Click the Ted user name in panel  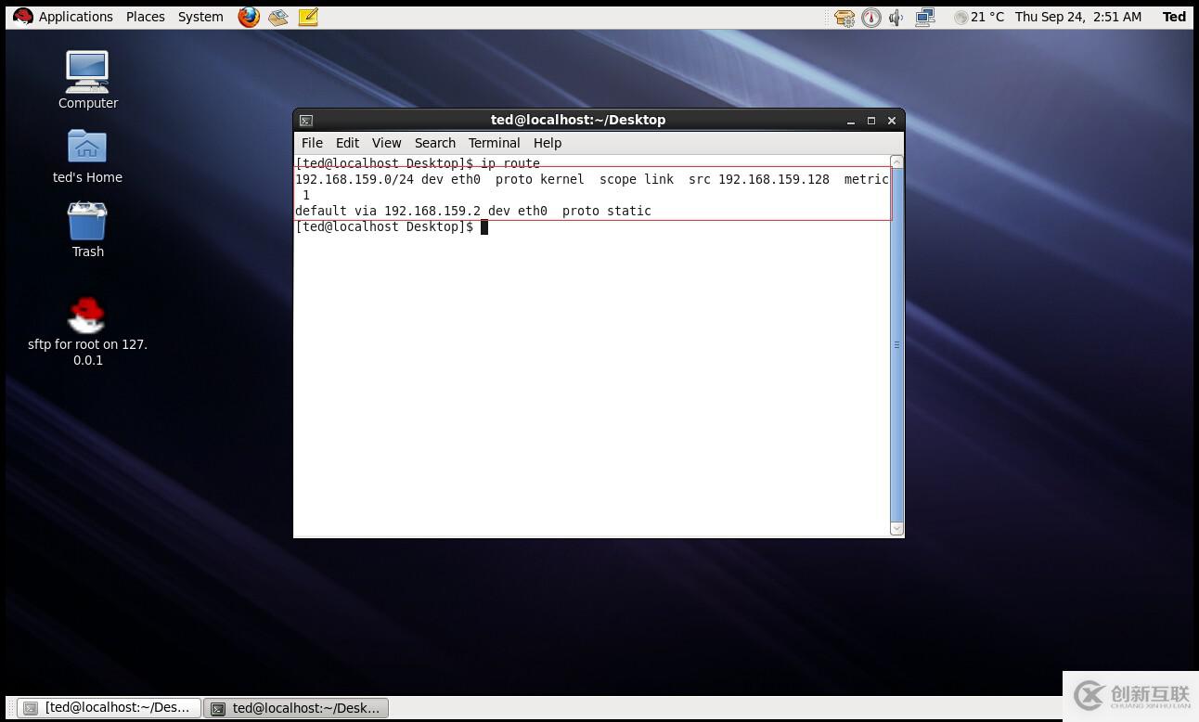(1174, 17)
